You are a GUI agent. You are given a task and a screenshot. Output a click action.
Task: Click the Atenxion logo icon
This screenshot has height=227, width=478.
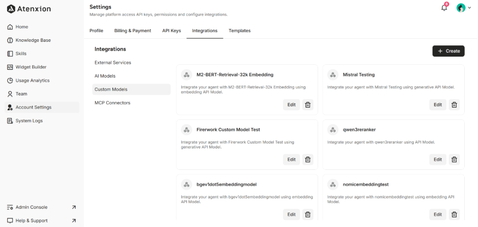pyautogui.click(x=11, y=9)
